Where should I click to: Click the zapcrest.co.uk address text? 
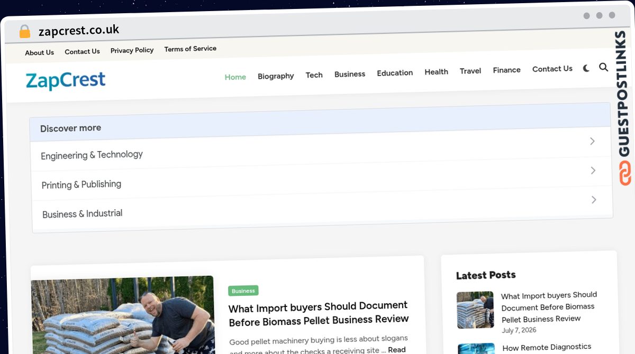79,30
